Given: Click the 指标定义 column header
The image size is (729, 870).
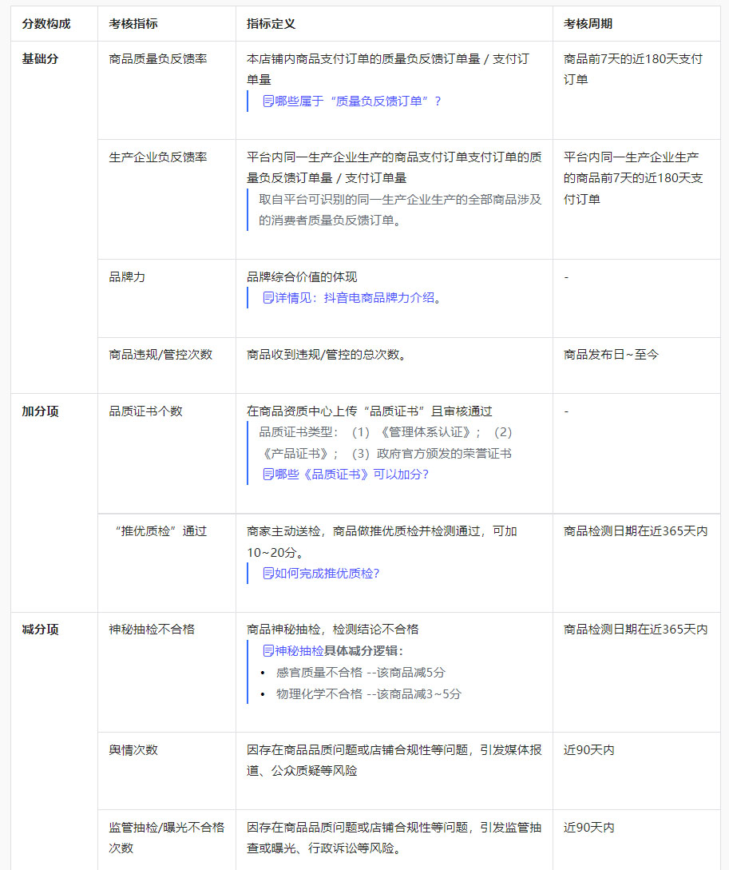Looking at the screenshot, I should pos(271,24).
